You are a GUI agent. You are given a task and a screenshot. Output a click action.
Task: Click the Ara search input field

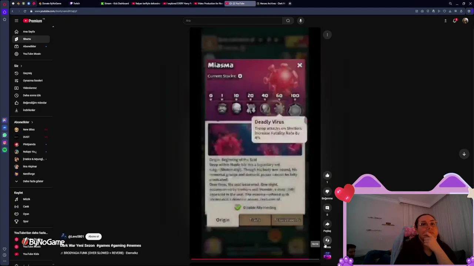[x=233, y=21]
